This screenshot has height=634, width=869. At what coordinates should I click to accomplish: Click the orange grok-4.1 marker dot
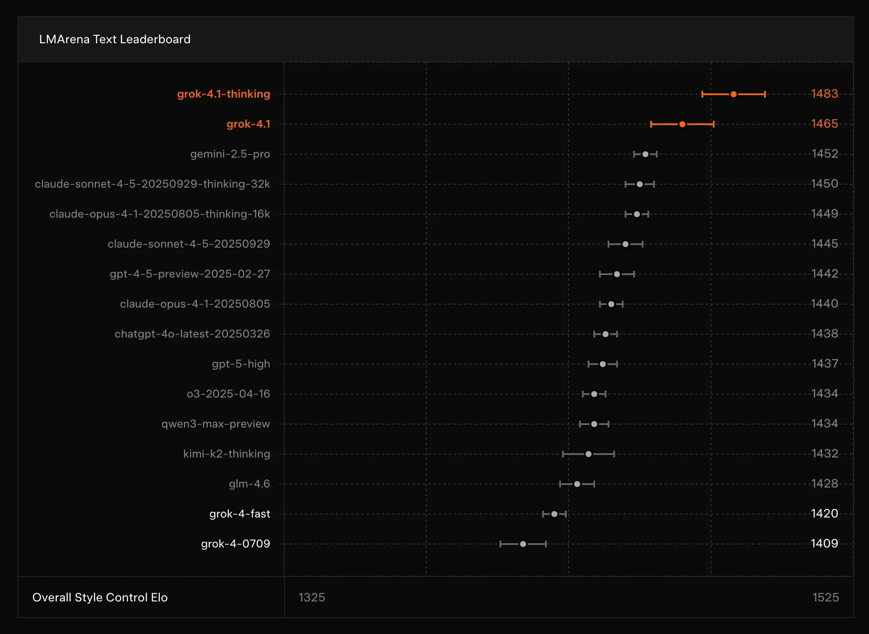tap(682, 124)
